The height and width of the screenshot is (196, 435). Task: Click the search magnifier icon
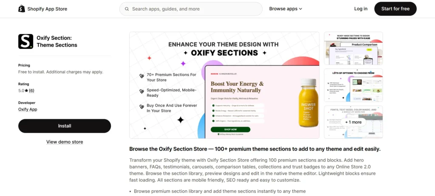coord(126,9)
